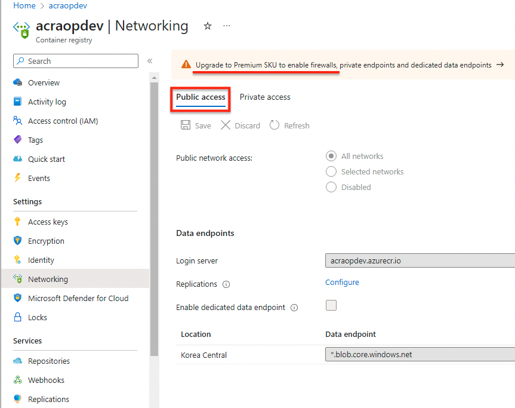This screenshot has height=408, width=515.
Task: Click info icon beside Enable dedicated data endpoint
Action: [x=294, y=308]
